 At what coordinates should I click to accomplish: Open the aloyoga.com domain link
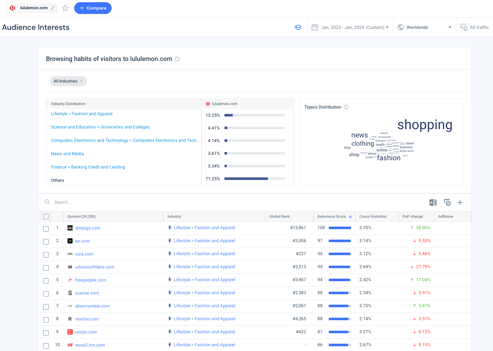tap(88, 228)
